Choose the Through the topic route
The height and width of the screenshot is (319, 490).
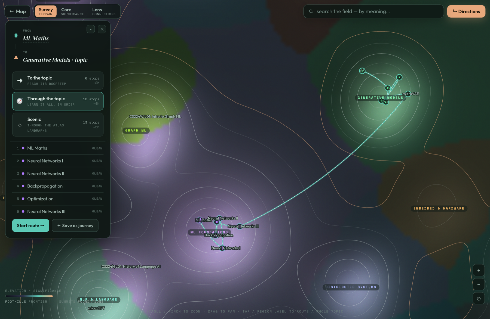click(58, 101)
